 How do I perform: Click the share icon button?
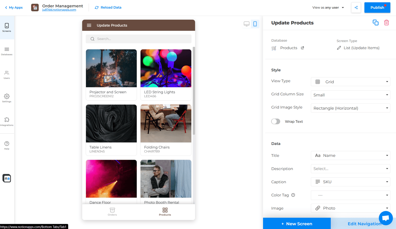(356, 7)
